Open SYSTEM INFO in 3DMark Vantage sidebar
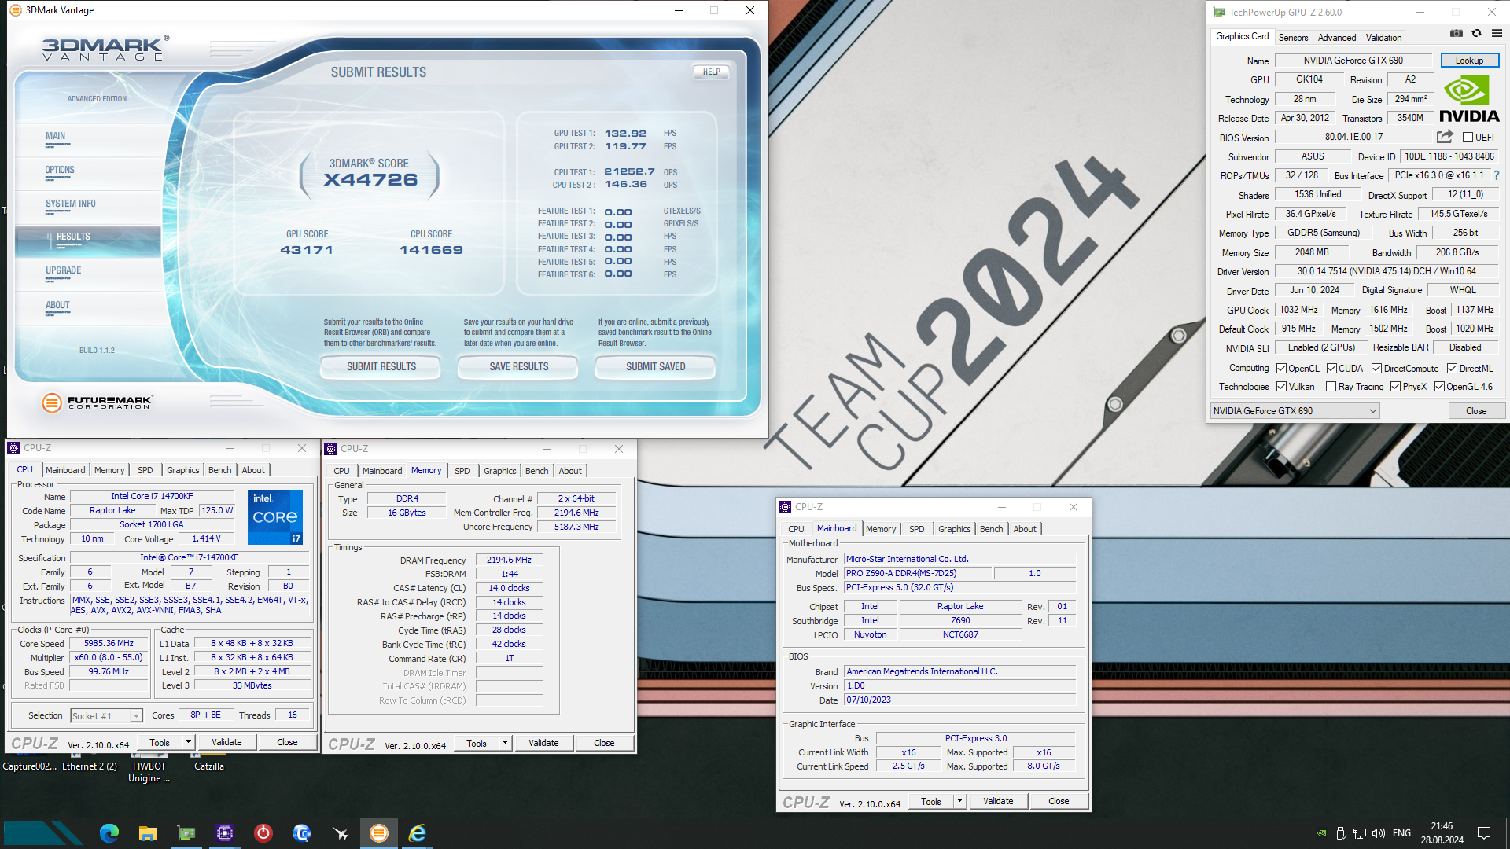 pyautogui.click(x=71, y=204)
